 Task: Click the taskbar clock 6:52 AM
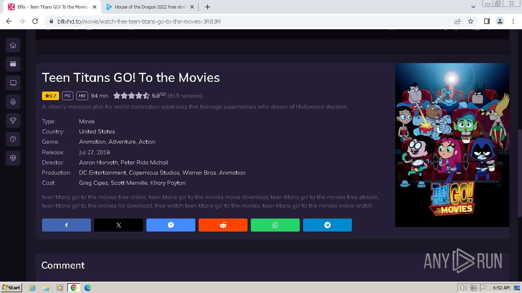pyautogui.click(x=501, y=288)
